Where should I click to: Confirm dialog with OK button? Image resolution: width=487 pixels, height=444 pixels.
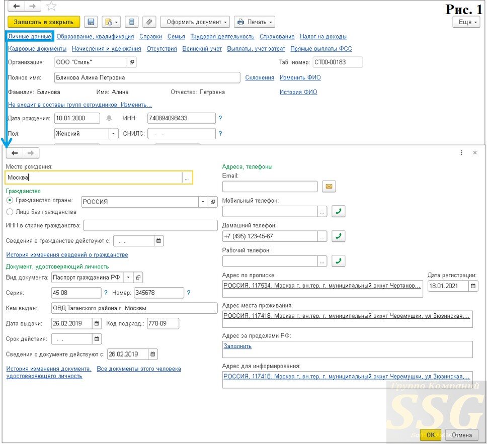click(431, 435)
